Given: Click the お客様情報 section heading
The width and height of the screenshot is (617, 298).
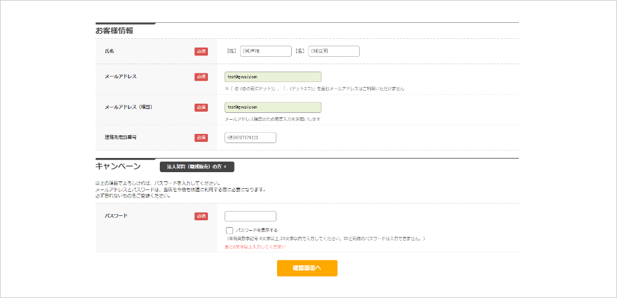Looking at the screenshot, I should point(114,31).
